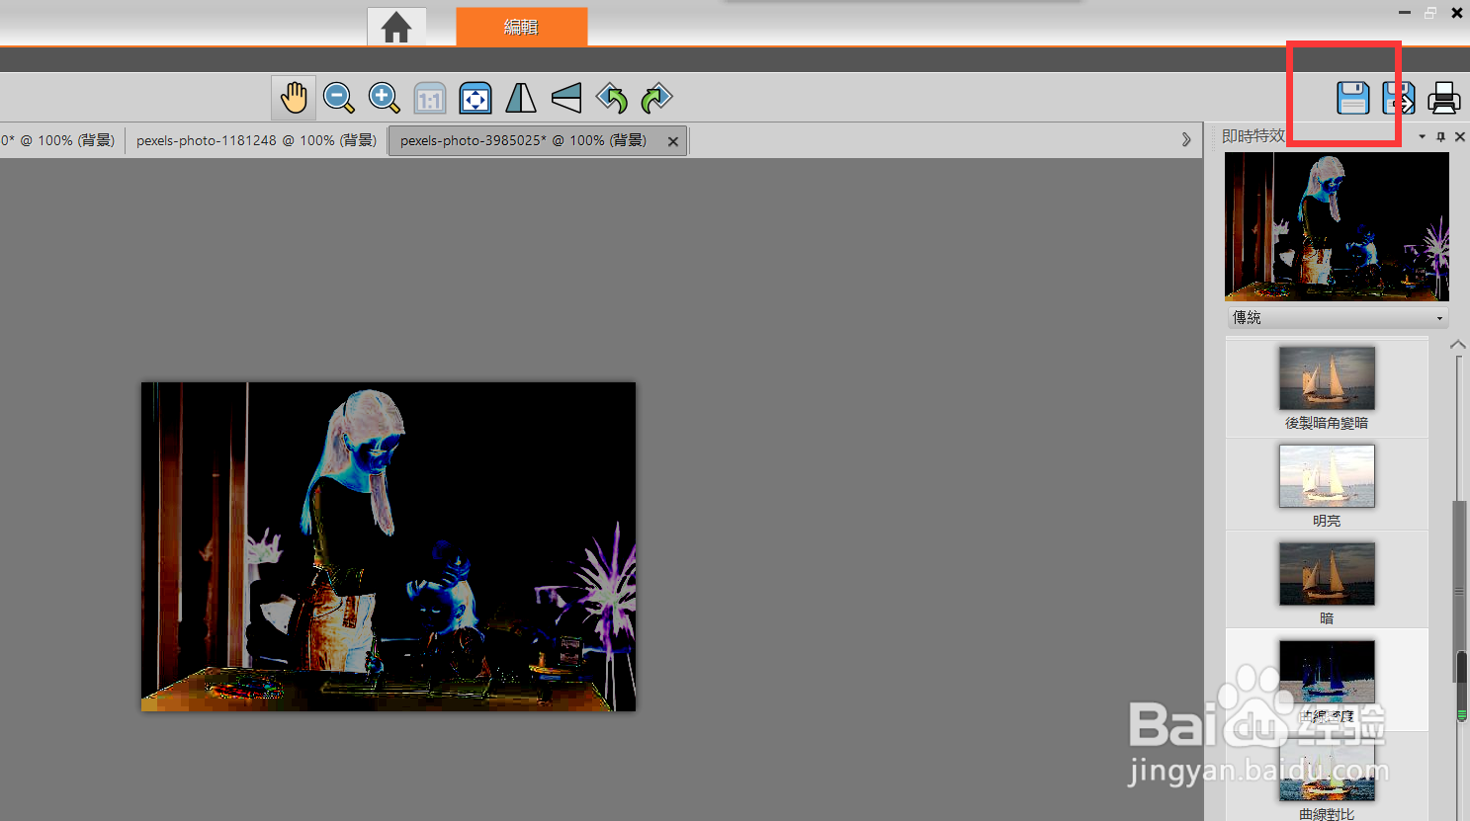This screenshot has height=821, width=1470.
Task: Click the zoom out magnifier
Action: (x=339, y=98)
